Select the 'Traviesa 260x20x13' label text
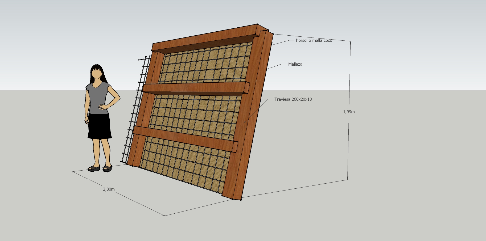 [293, 99]
